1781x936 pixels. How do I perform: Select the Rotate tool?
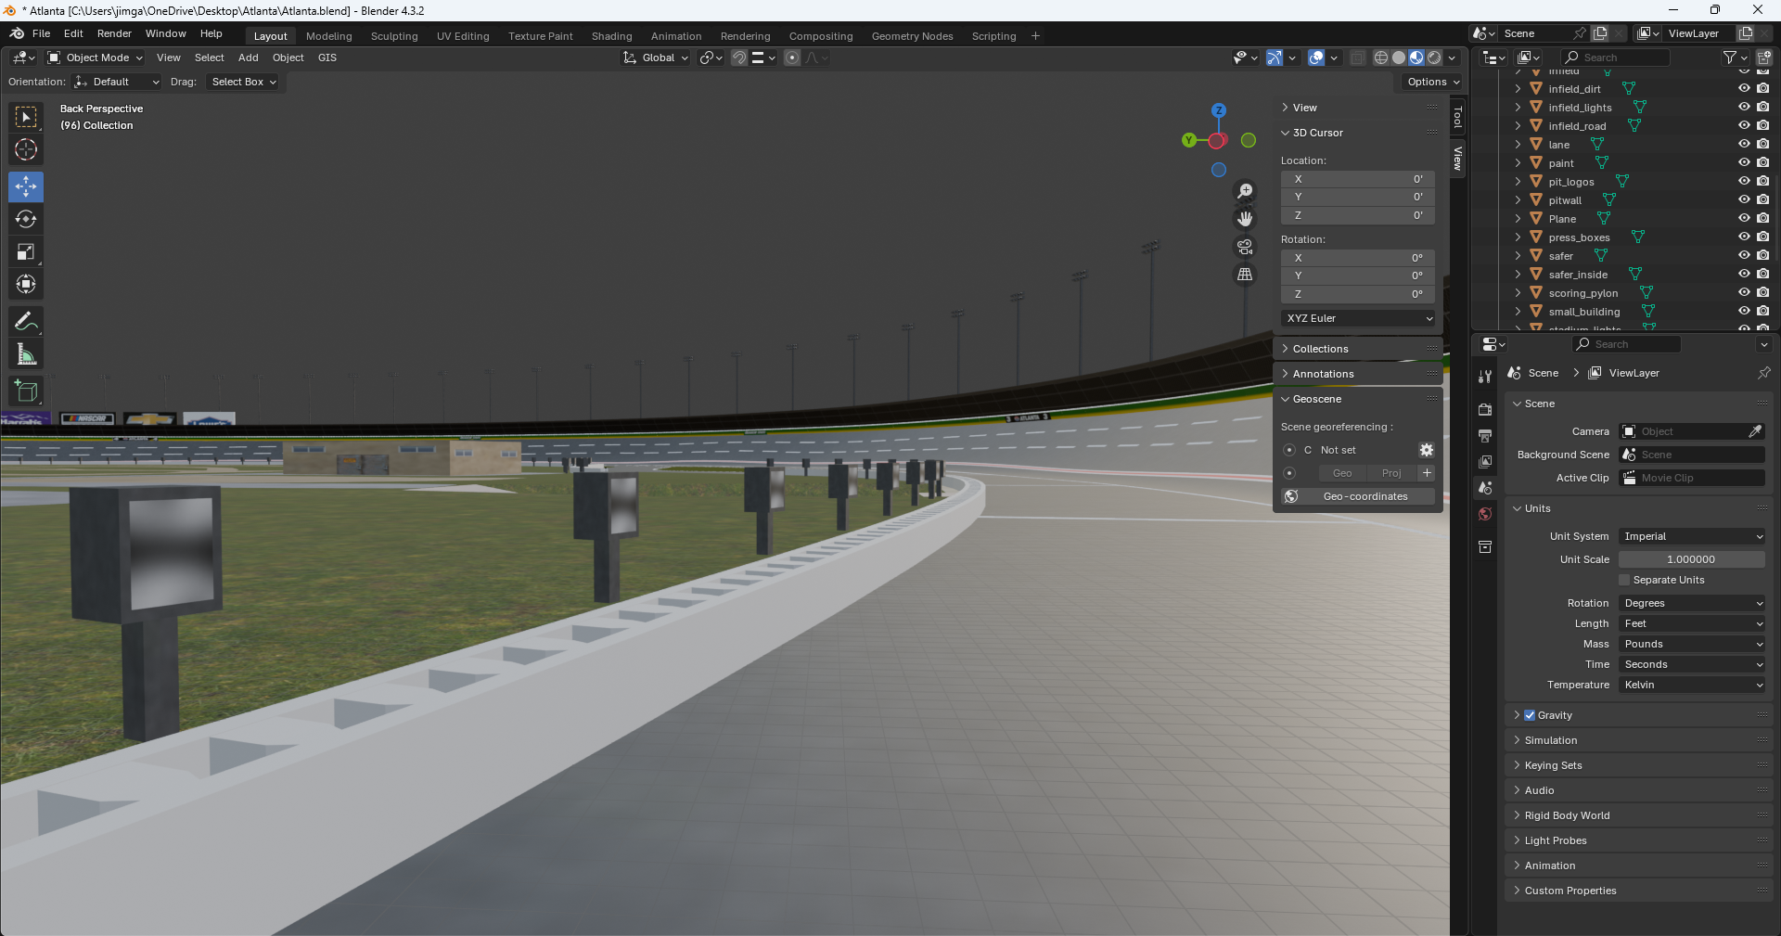(x=26, y=219)
